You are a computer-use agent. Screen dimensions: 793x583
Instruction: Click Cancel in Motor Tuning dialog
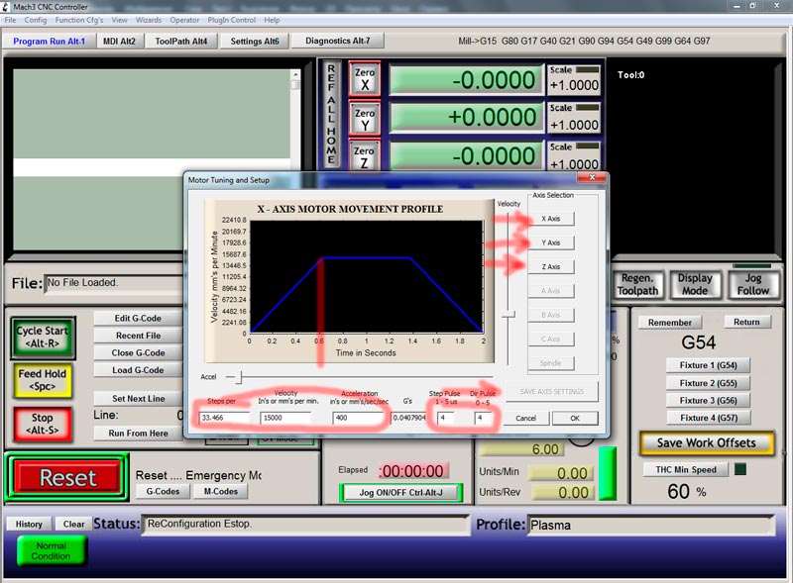tap(526, 419)
